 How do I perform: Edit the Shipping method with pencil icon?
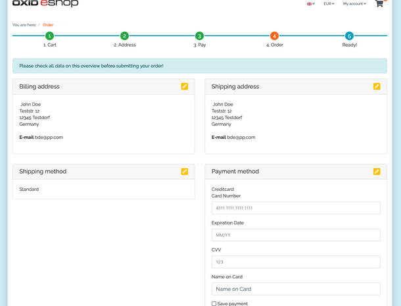pos(185,171)
